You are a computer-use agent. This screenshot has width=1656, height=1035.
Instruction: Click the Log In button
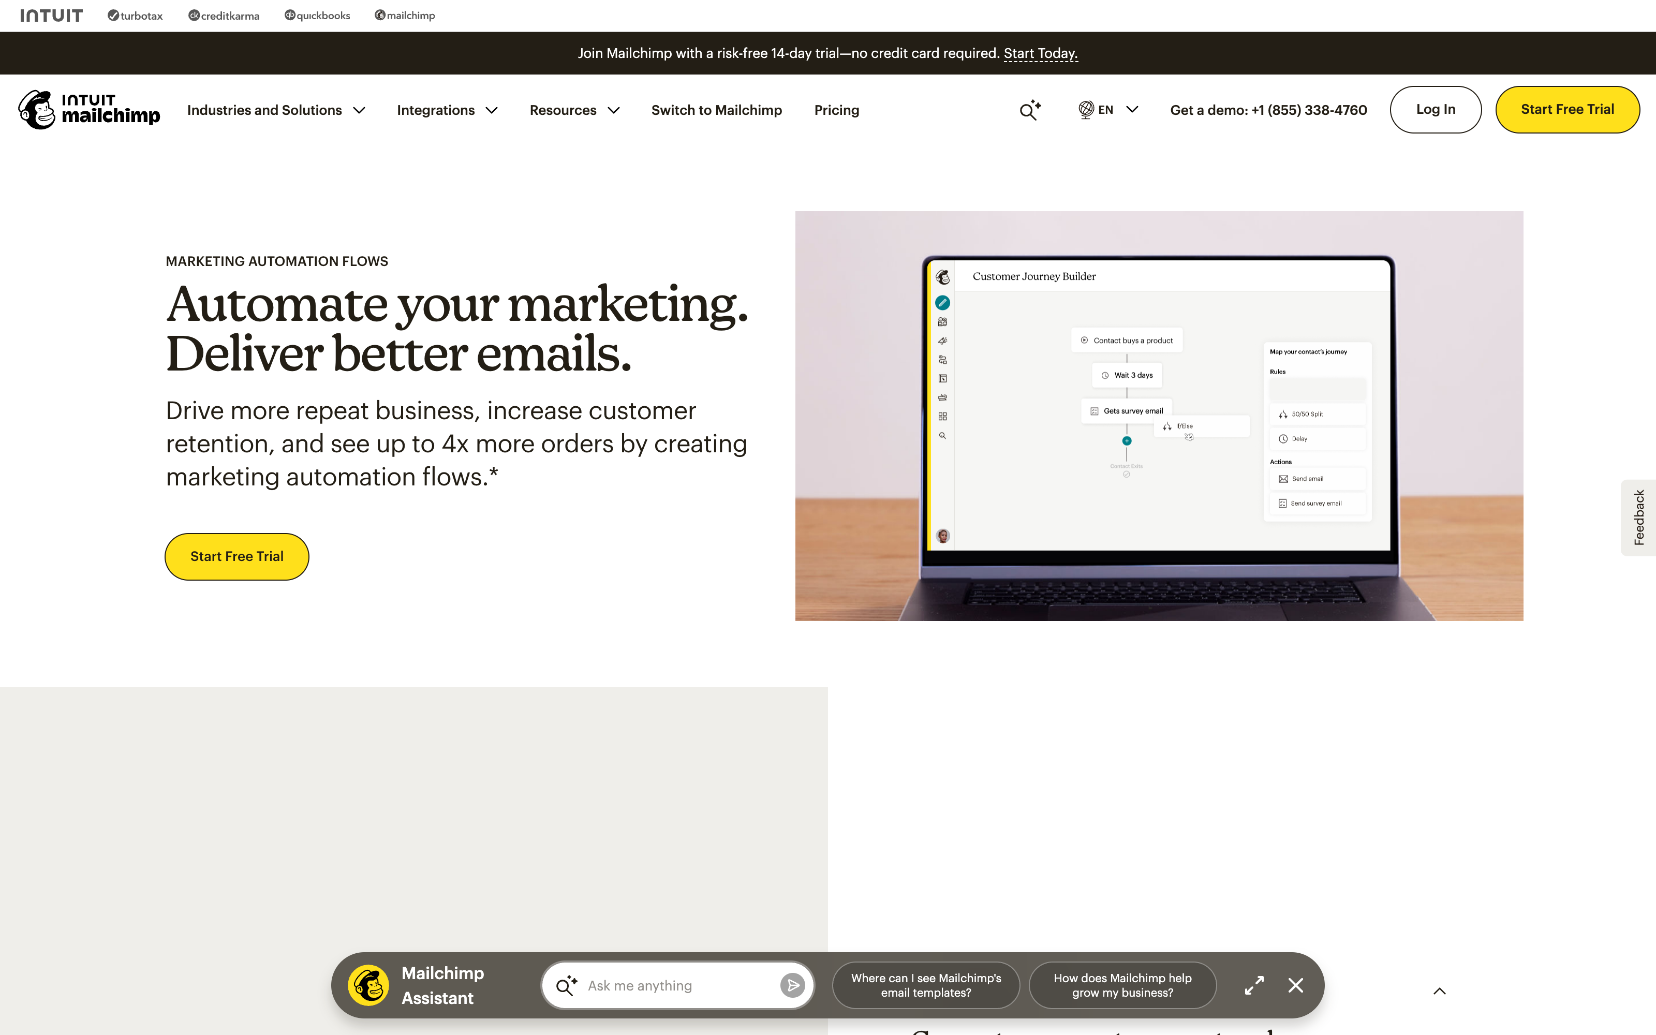coord(1436,109)
